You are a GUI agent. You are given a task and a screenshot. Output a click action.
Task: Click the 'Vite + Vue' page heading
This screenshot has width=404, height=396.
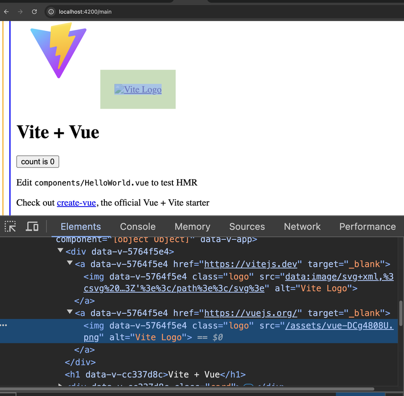tap(58, 132)
